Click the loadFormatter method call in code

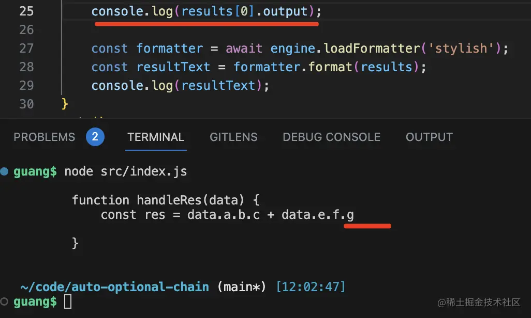[371, 49]
